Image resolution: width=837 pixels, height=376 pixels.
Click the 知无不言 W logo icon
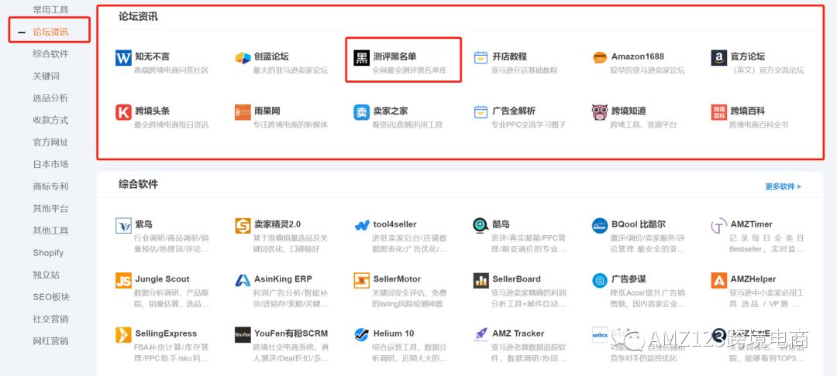click(123, 57)
